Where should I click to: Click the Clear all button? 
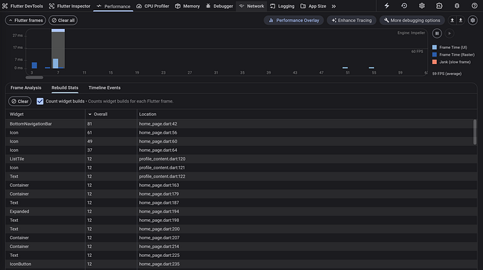tap(63, 20)
